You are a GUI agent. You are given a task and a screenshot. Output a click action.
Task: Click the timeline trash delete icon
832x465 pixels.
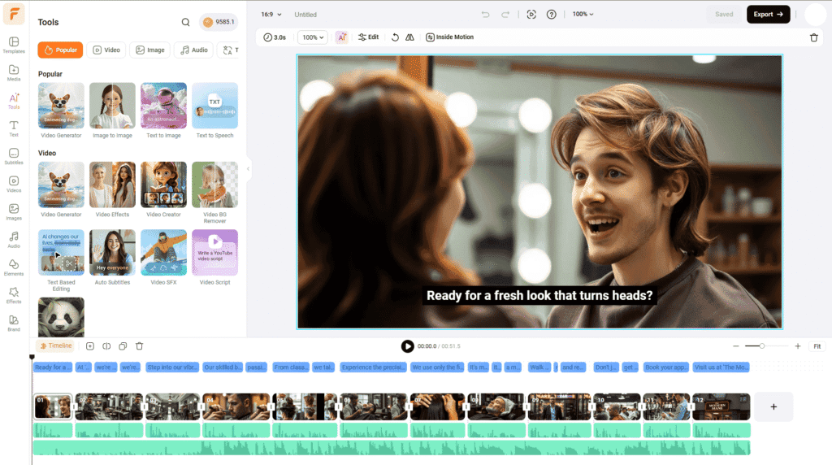[x=140, y=346]
